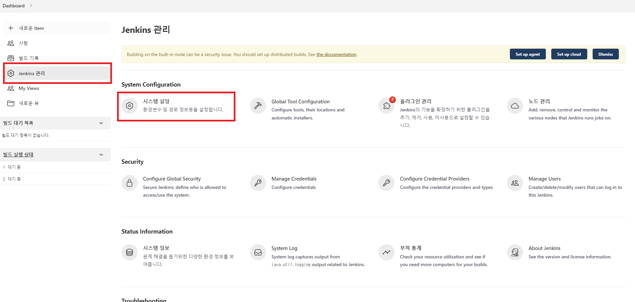Open 빌드 기록 in the sidebar
The width and height of the screenshot is (635, 302).
coord(57,58)
